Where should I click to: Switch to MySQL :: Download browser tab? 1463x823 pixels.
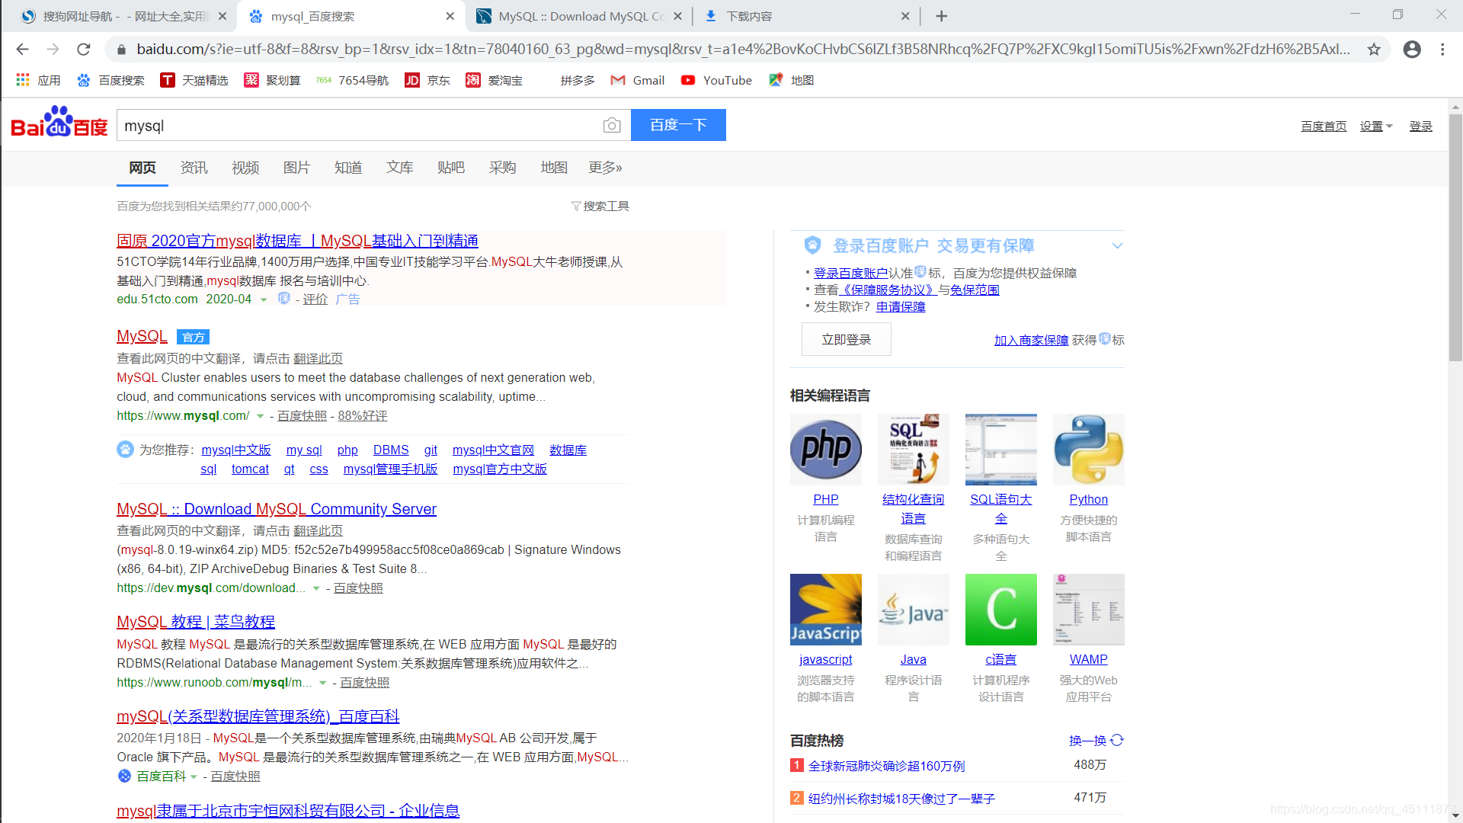pyautogui.click(x=579, y=16)
